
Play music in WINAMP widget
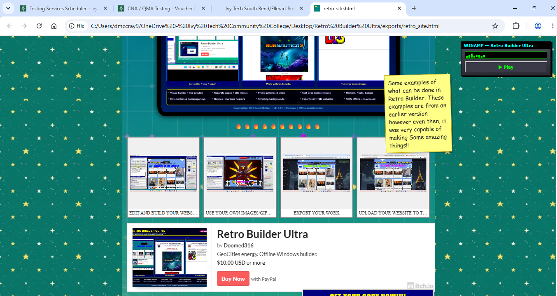(x=506, y=67)
